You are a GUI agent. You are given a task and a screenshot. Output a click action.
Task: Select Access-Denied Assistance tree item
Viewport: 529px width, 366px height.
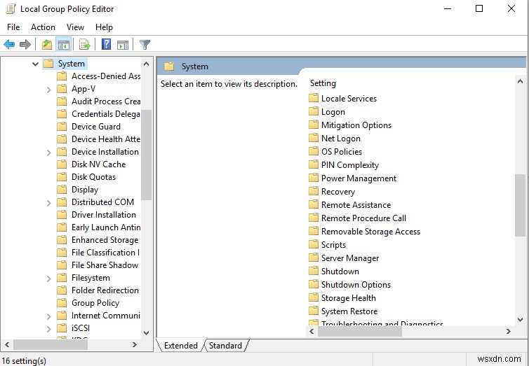[106, 76]
